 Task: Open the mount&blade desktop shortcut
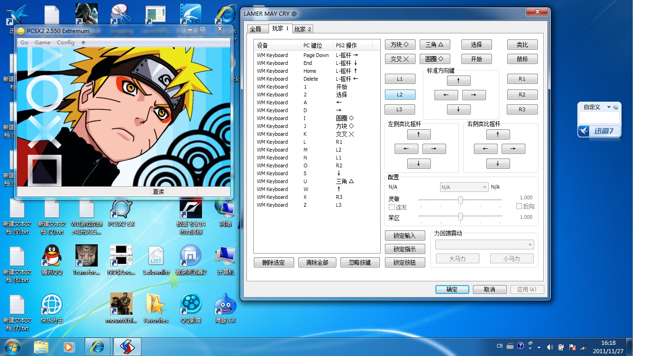pos(121,308)
